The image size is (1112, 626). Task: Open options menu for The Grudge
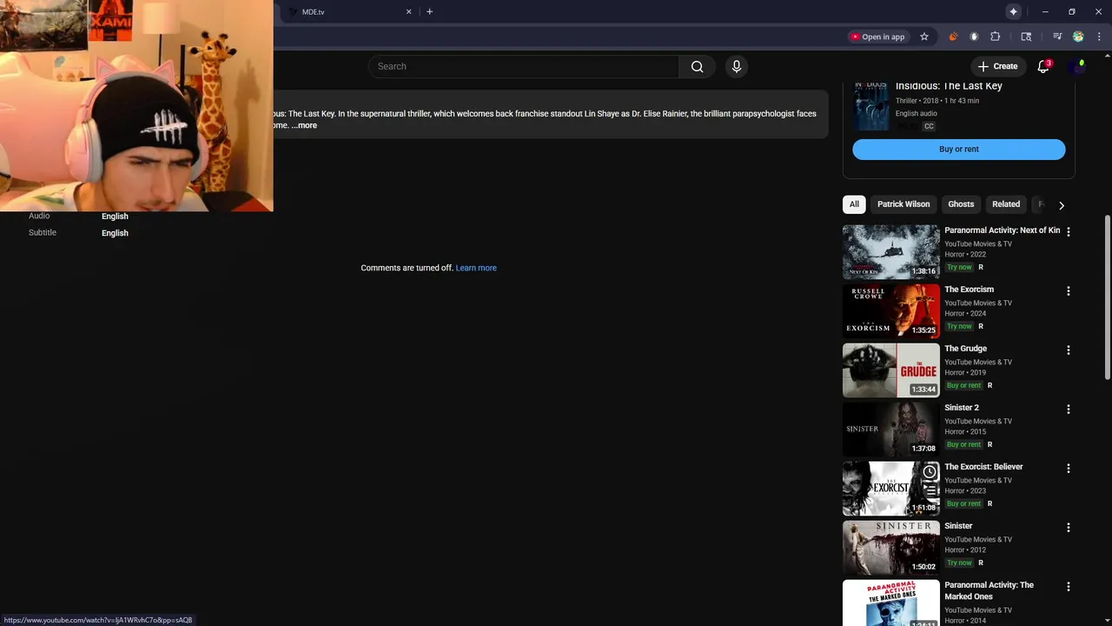pos(1069,350)
